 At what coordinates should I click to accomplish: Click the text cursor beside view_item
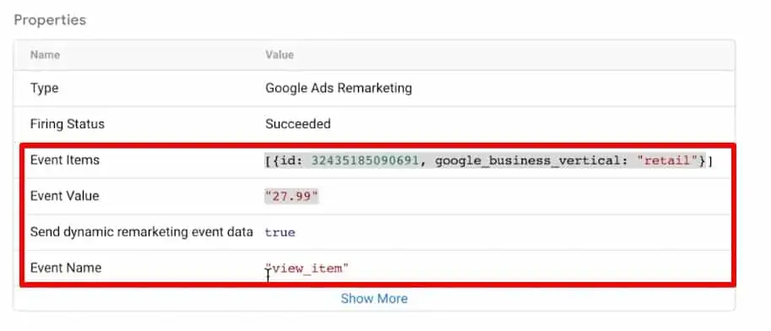pos(268,276)
